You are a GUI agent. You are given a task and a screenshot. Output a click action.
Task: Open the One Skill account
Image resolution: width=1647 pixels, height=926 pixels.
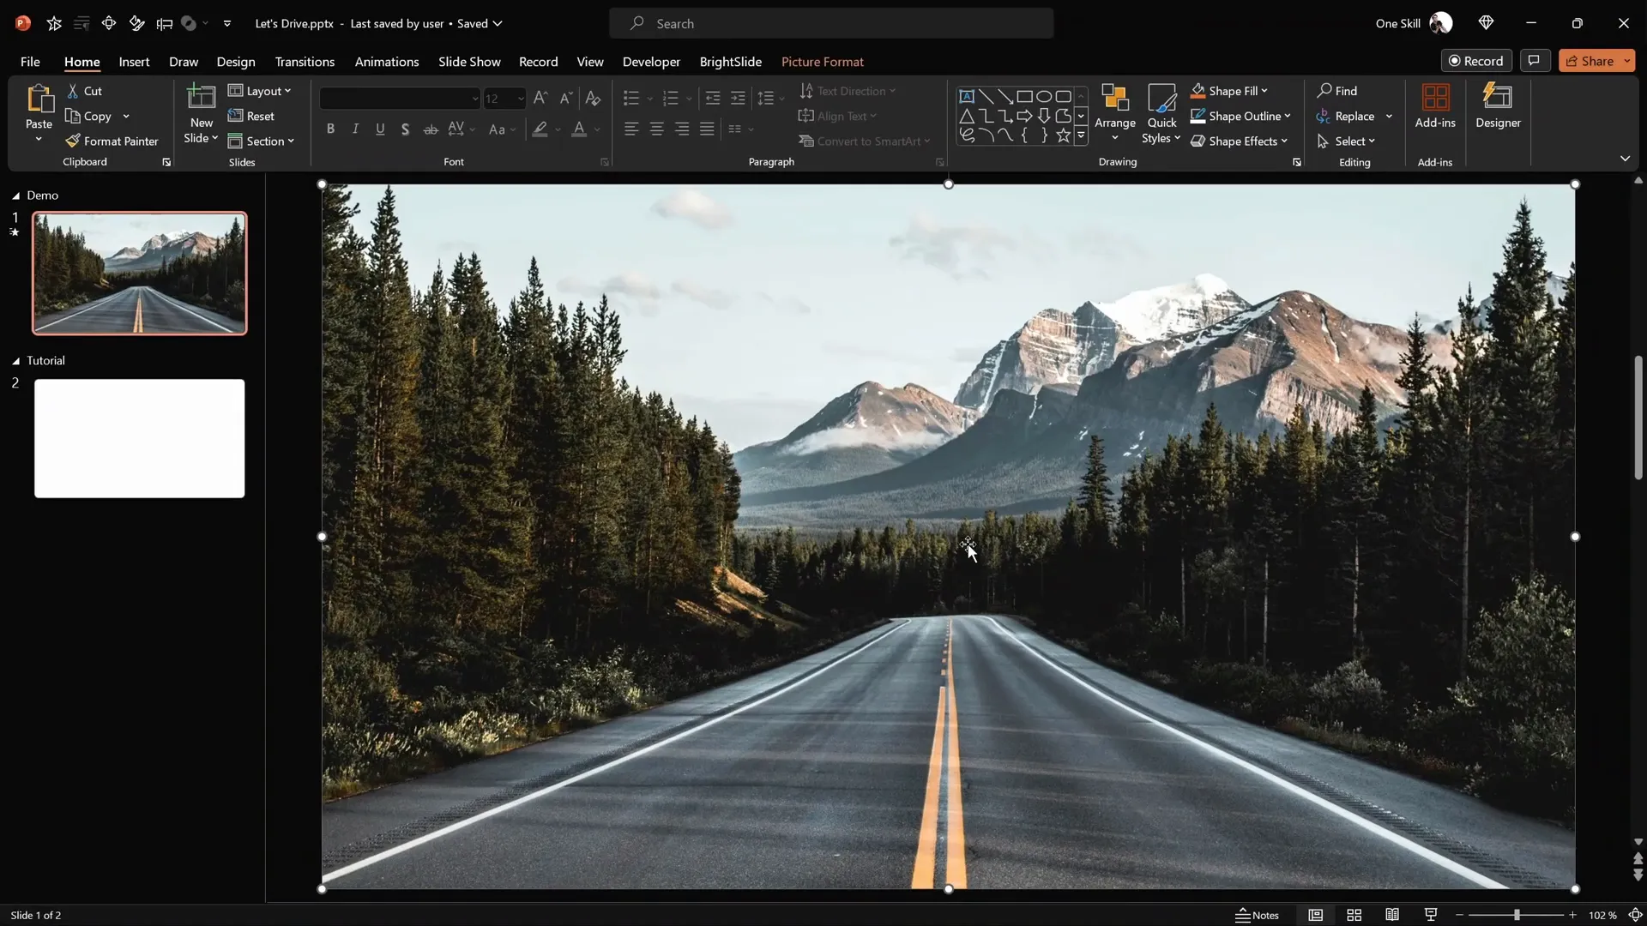coord(1414,23)
